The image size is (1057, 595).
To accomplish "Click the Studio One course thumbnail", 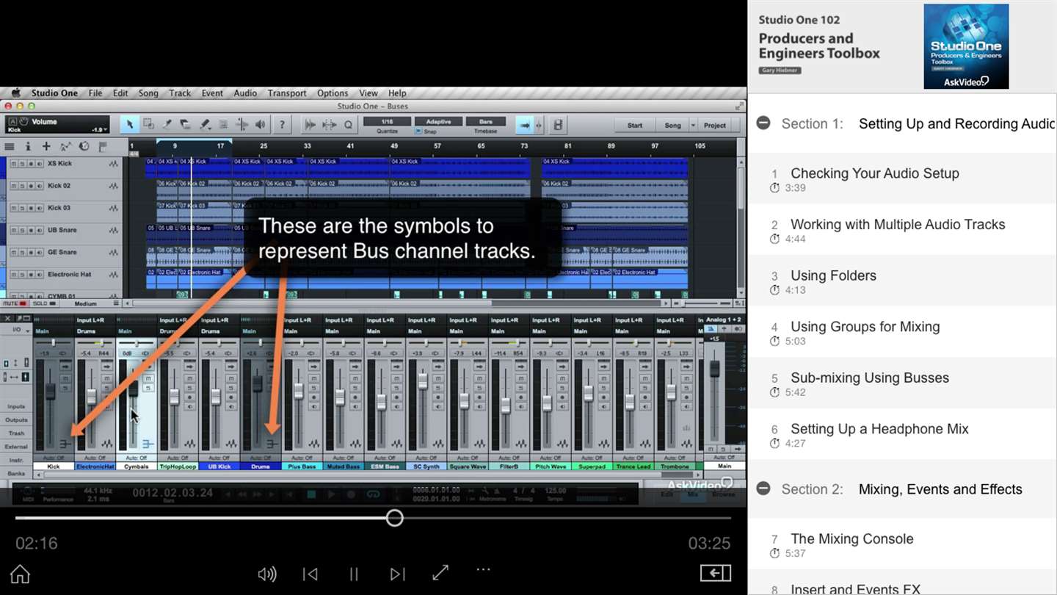I will [x=966, y=46].
